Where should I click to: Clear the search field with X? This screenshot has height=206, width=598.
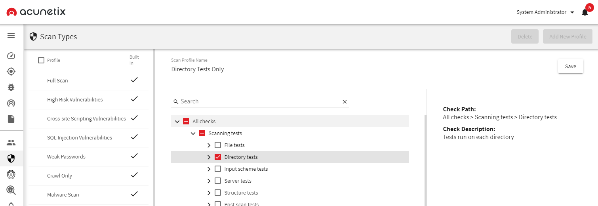tap(345, 102)
